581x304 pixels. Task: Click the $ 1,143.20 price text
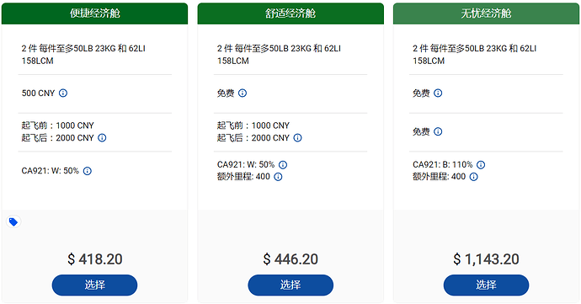(486, 259)
